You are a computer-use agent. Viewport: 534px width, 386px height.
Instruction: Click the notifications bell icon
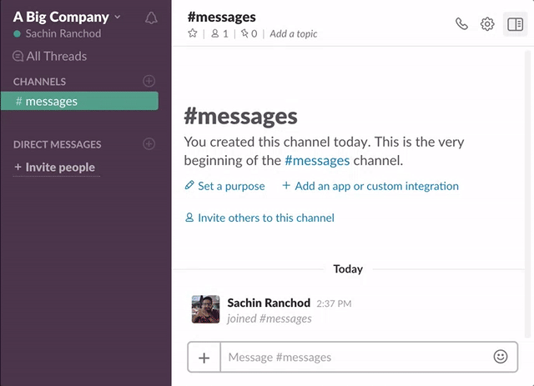(x=150, y=18)
